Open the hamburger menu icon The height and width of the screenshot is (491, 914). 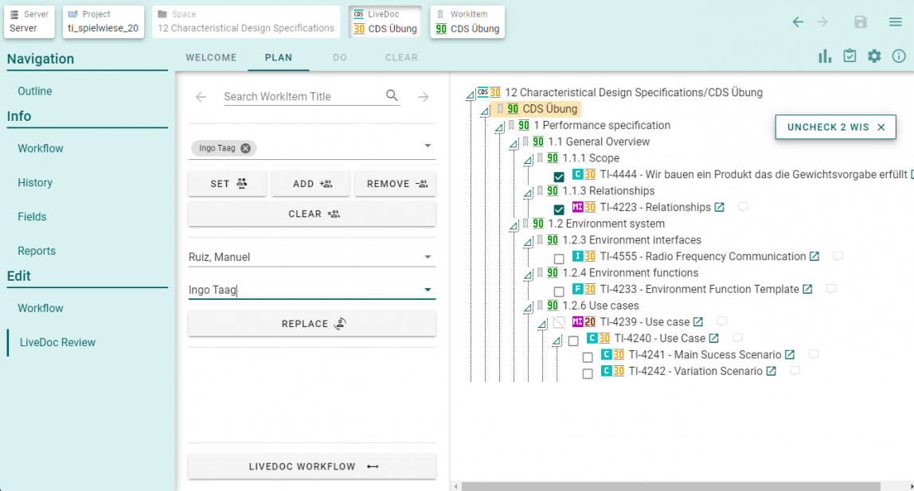pyautogui.click(x=896, y=22)
